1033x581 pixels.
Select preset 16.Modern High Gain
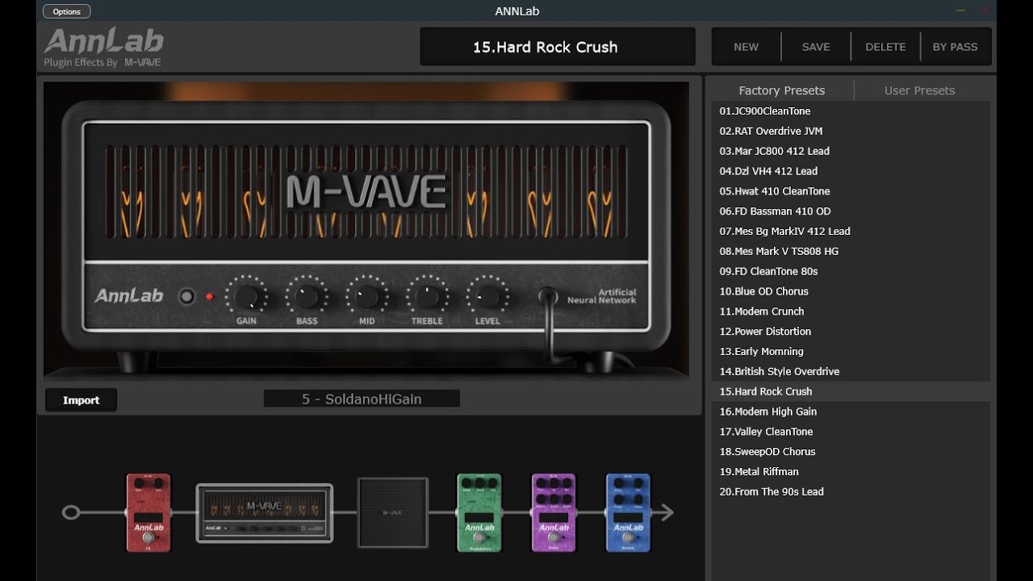851,412
